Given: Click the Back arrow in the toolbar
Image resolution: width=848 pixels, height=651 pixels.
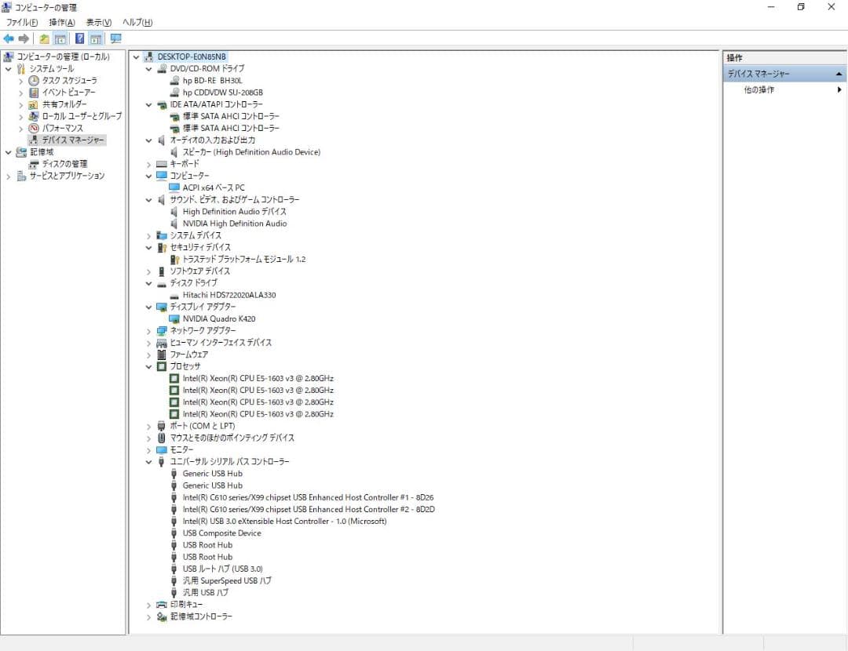Looking at the screenshot, I should point(9,38).
